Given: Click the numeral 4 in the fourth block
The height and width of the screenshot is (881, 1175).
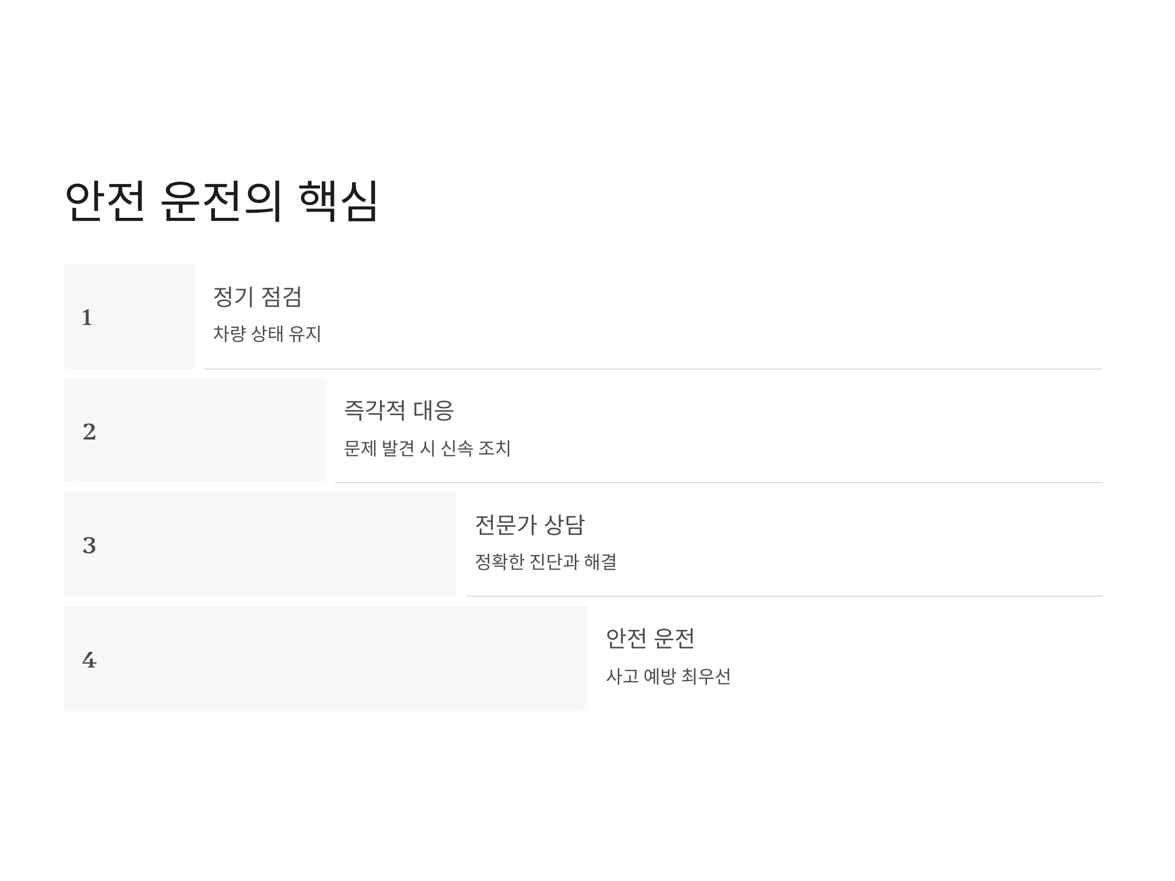Looking at the screenshot, I should 89,660.
